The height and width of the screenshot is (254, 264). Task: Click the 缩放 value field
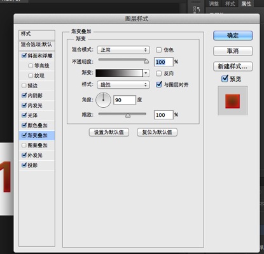[163, 115]
